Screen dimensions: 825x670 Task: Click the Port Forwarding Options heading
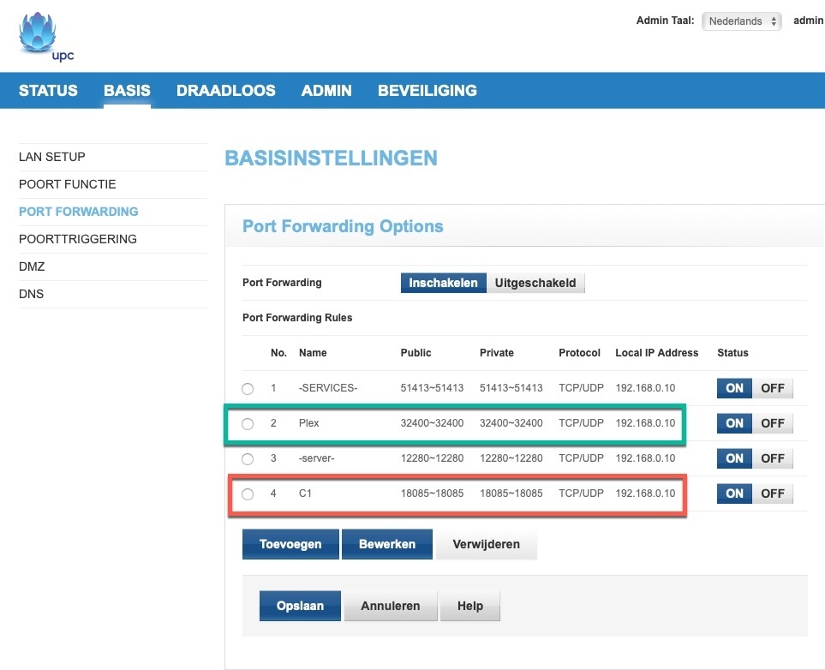pos(343,226)
